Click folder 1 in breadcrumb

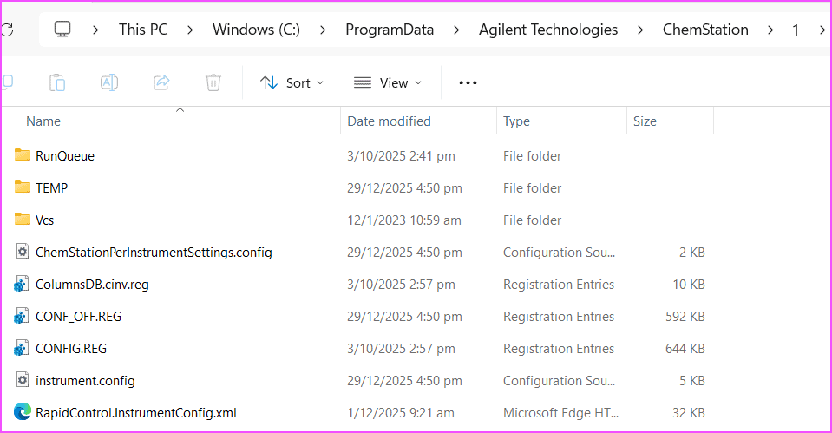pos(796,30)
